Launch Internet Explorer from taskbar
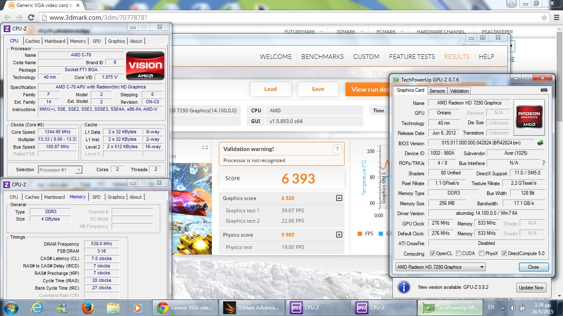 click(x=37, y=308)
